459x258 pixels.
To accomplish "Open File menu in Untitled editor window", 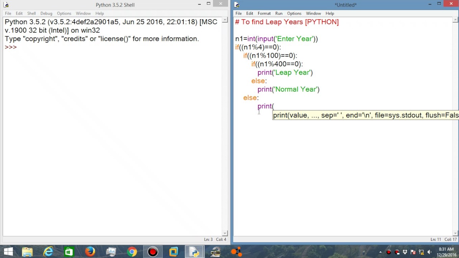I will point(238,13).
